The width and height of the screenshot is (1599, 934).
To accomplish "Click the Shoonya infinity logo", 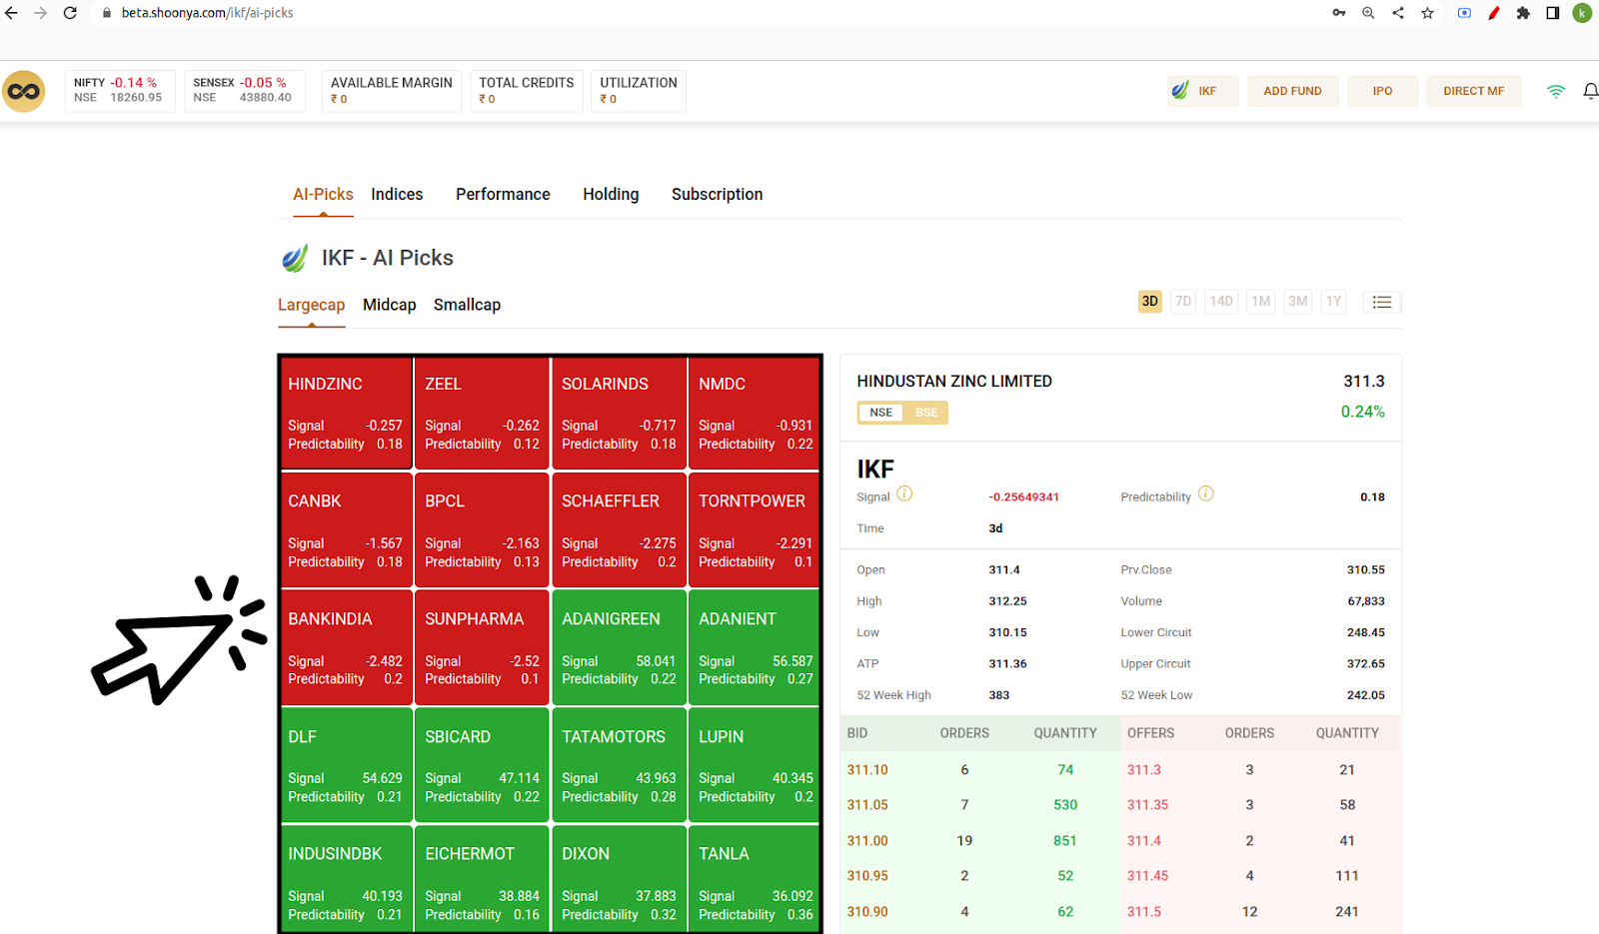I will (24, 92).
